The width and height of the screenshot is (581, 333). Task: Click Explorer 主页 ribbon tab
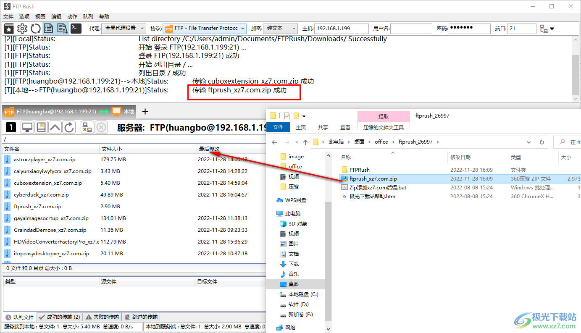(x=301, y=127)
